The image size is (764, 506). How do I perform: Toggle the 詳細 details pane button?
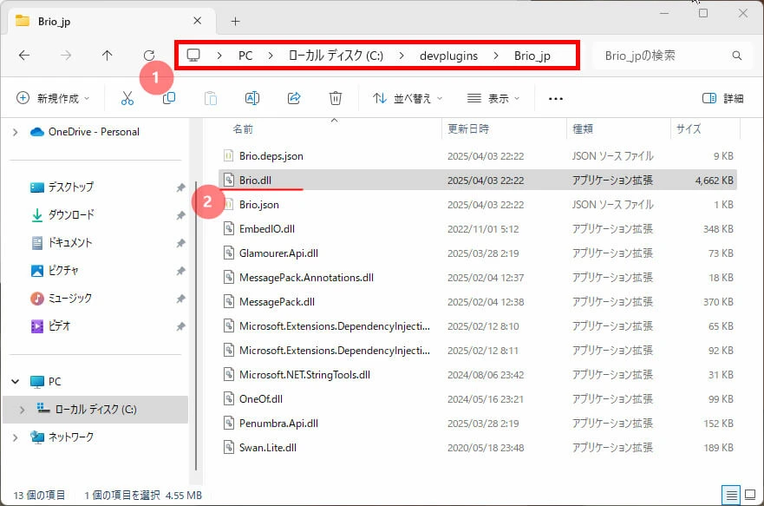tap(722, 98)
